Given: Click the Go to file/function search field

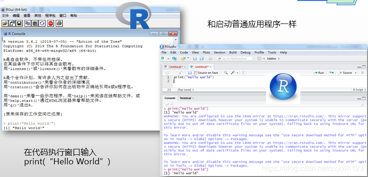Looking at the screenshot, I should [235, 58].
